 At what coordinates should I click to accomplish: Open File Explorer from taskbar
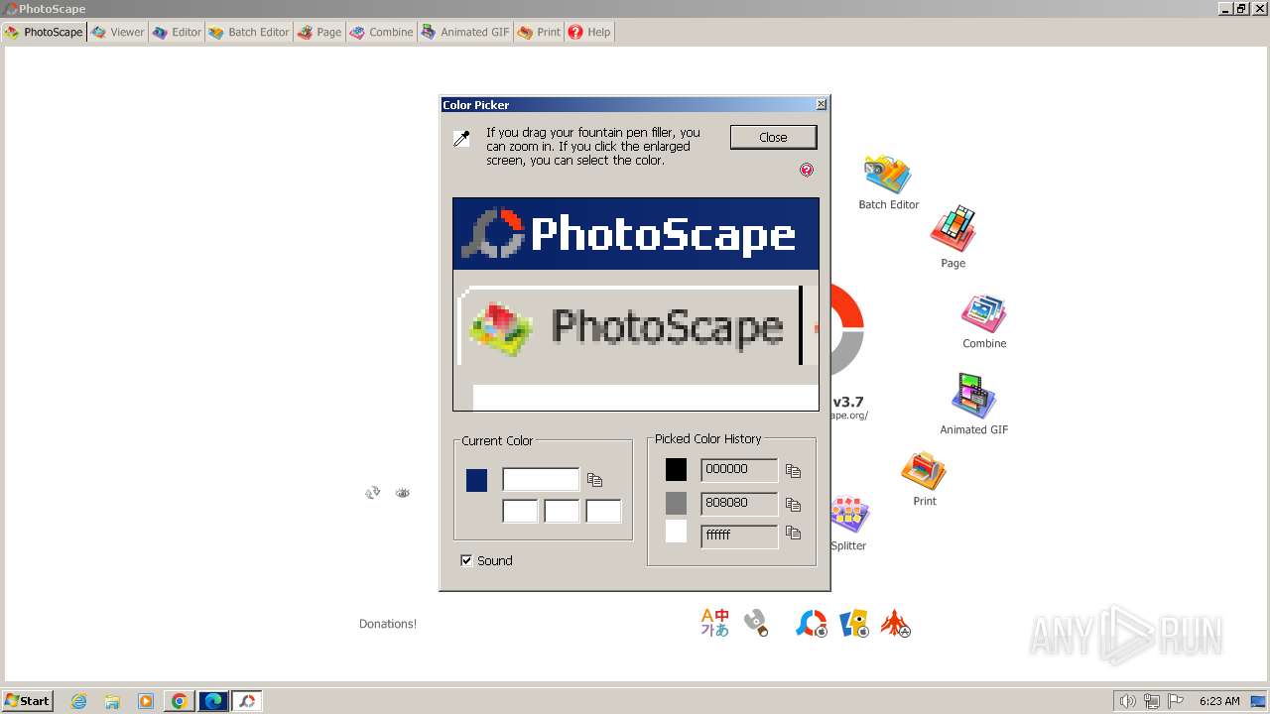click(112, 701)
